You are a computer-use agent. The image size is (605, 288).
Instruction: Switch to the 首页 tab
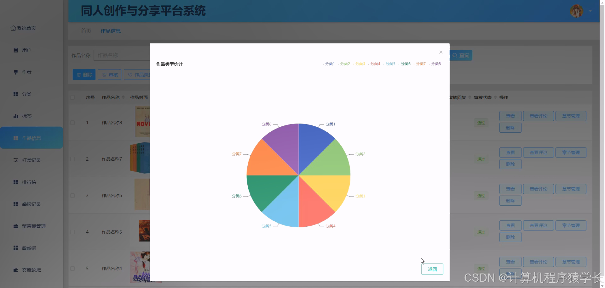[86, 31]
